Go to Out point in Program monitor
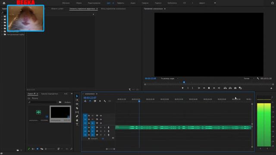This screenshot has height=155, width=276. click(x=219, y=88)
